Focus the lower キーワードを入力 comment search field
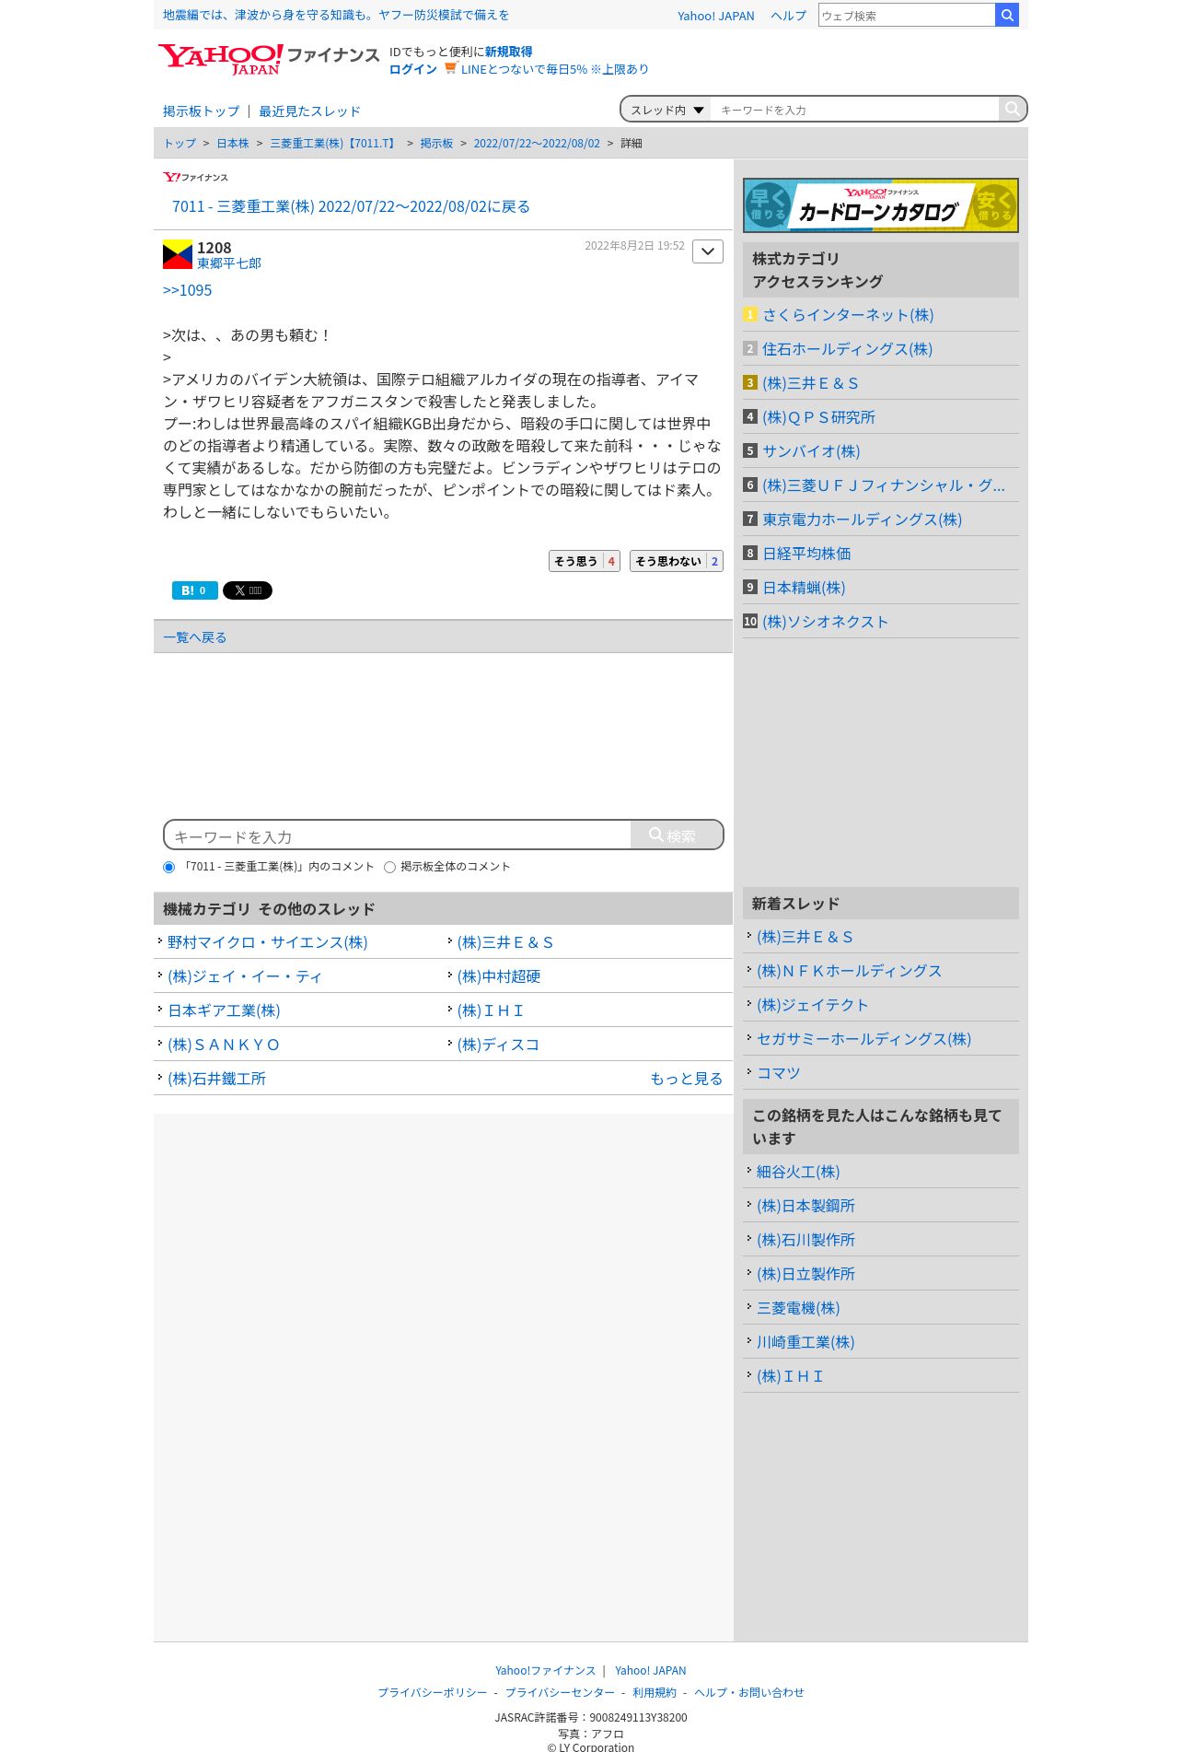Image resolution: width=1182 pixels, height=1752 pixels. click(398, 835)
